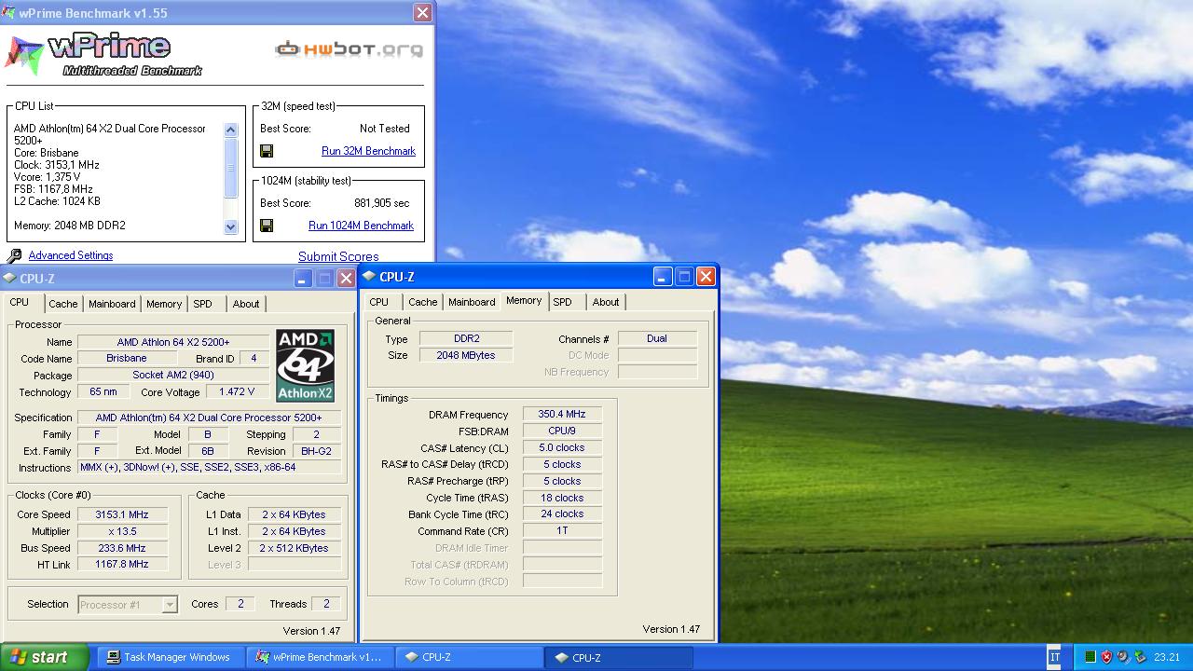
Task: Click the CAS# Latency value 5.0 clocks
Action: pyautogui.click(x=562, y=447)
